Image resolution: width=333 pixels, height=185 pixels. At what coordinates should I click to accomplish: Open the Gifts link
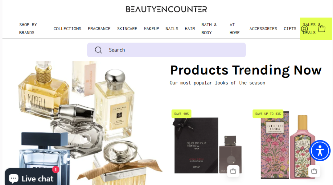290,29
